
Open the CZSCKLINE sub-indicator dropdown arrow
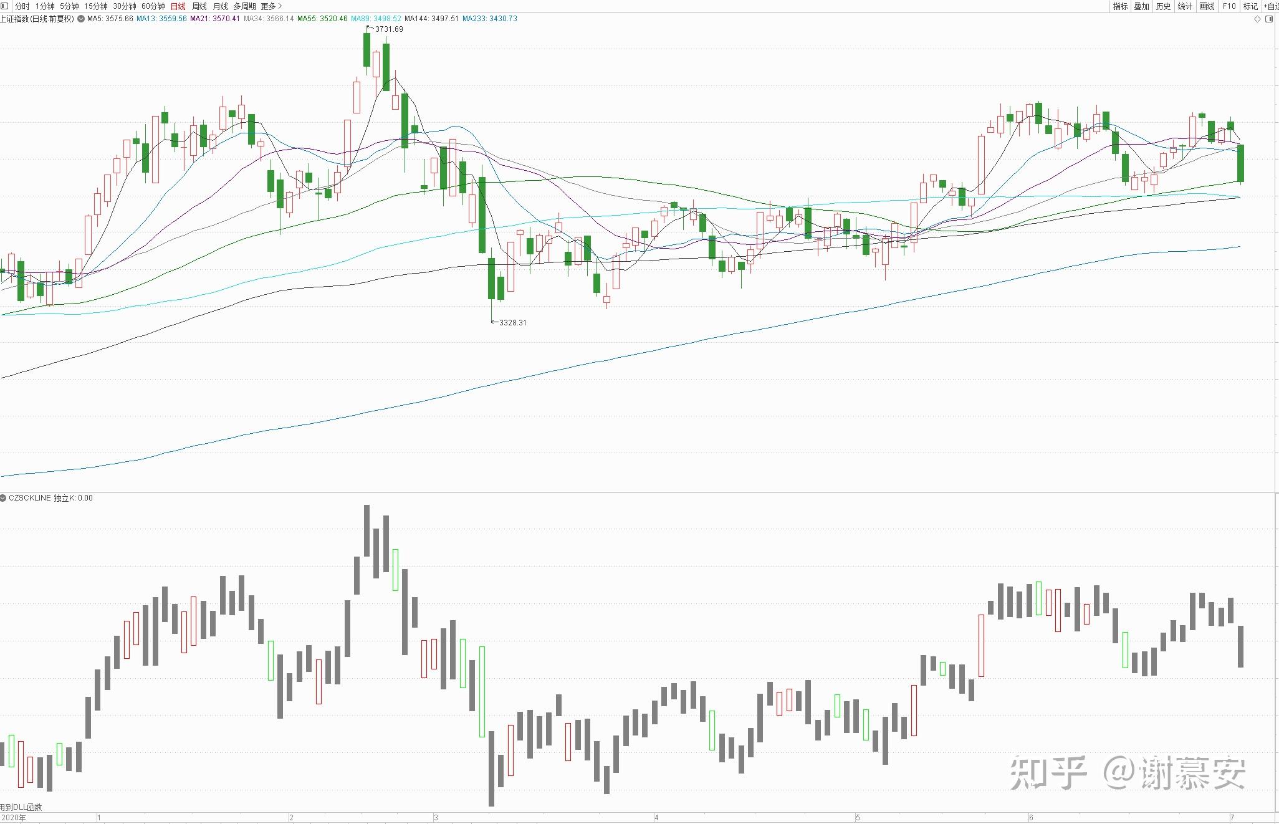4,498
